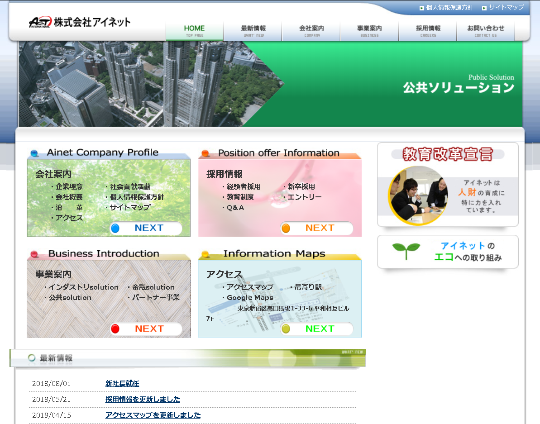Click the blue circle icon beside Ainet Company Profile
This screenshot has width=540, height=424.
click(34, 152)
